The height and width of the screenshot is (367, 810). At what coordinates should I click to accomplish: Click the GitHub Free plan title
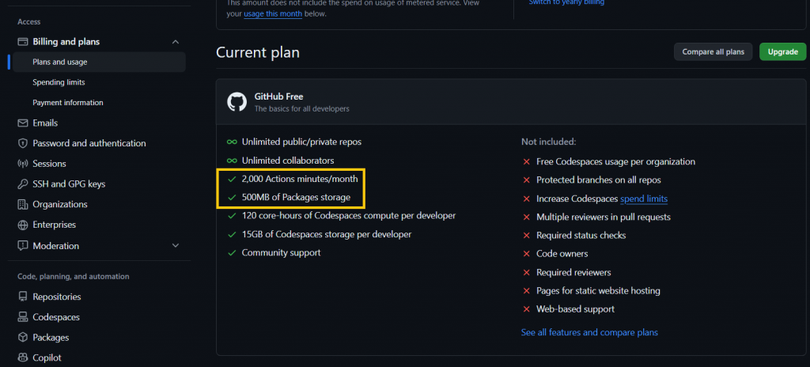[x=278, y=96]
